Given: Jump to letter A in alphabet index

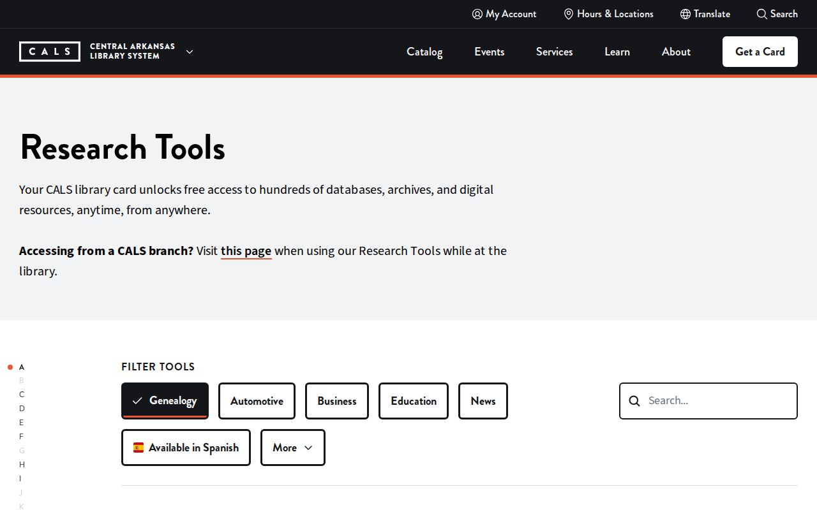Looking at the screenshot, I should (22, 367).
